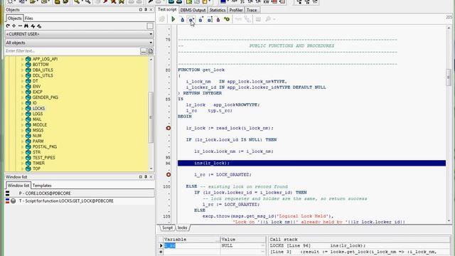This screenshot has width=455, height=256.
Task: Select the Script tab below the editor
Action: click(x=167, y=228)
